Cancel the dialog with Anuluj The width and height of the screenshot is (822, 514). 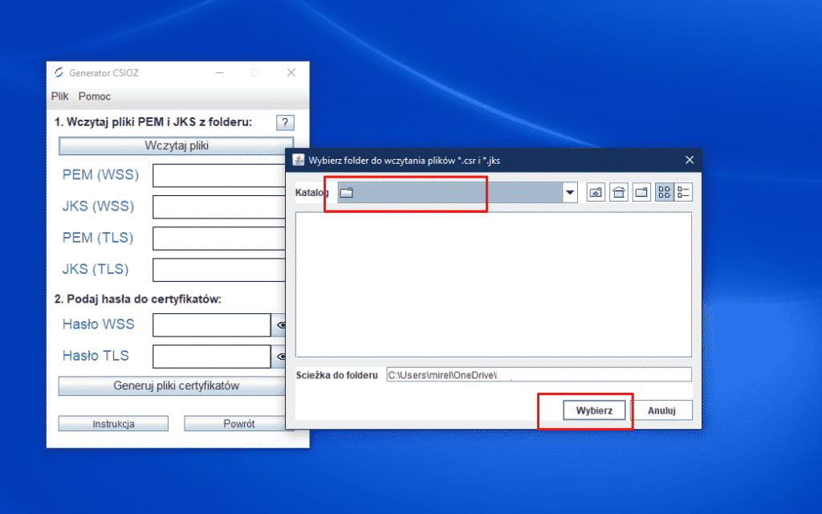[661, 410]
